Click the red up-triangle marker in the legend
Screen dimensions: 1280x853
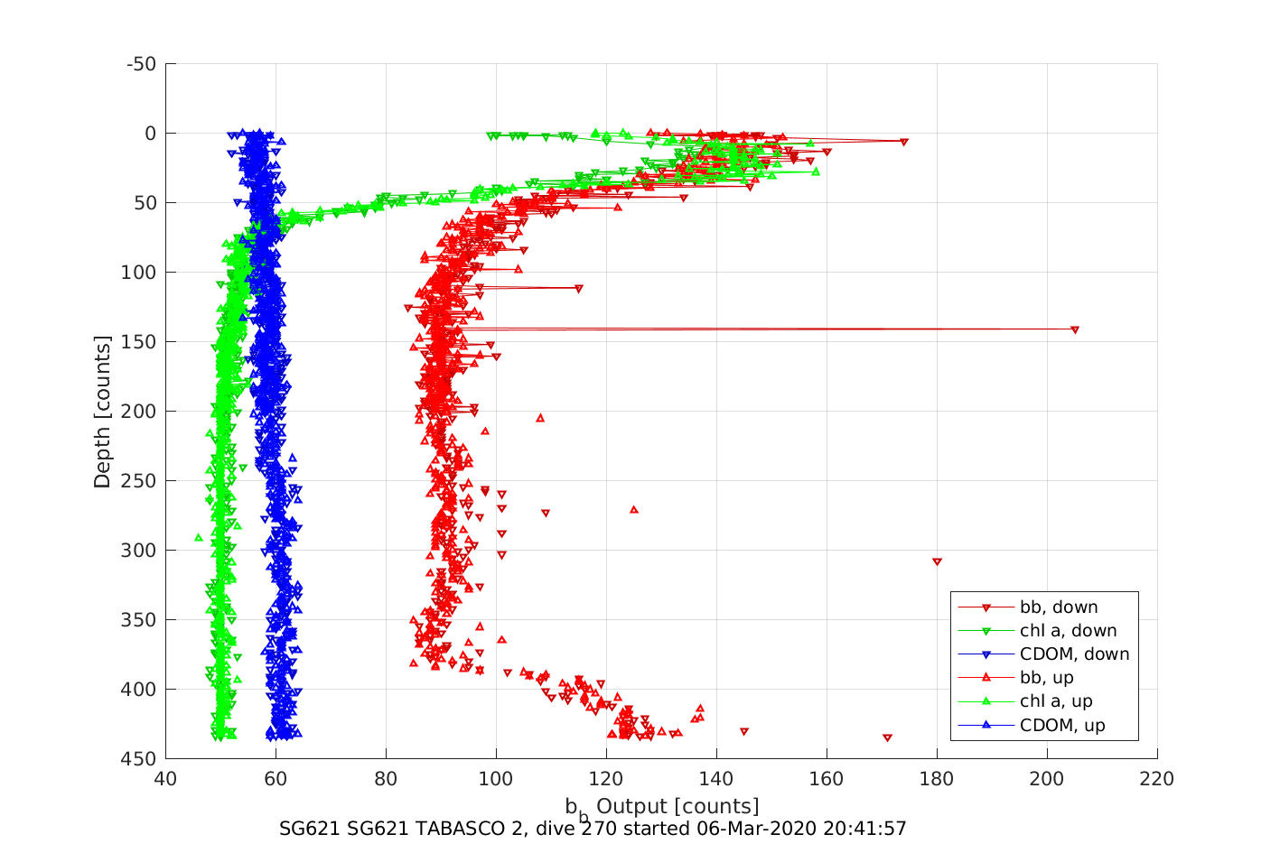click(986, 678)
